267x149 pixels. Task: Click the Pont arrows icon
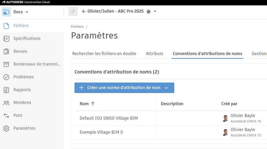(6, 115)
